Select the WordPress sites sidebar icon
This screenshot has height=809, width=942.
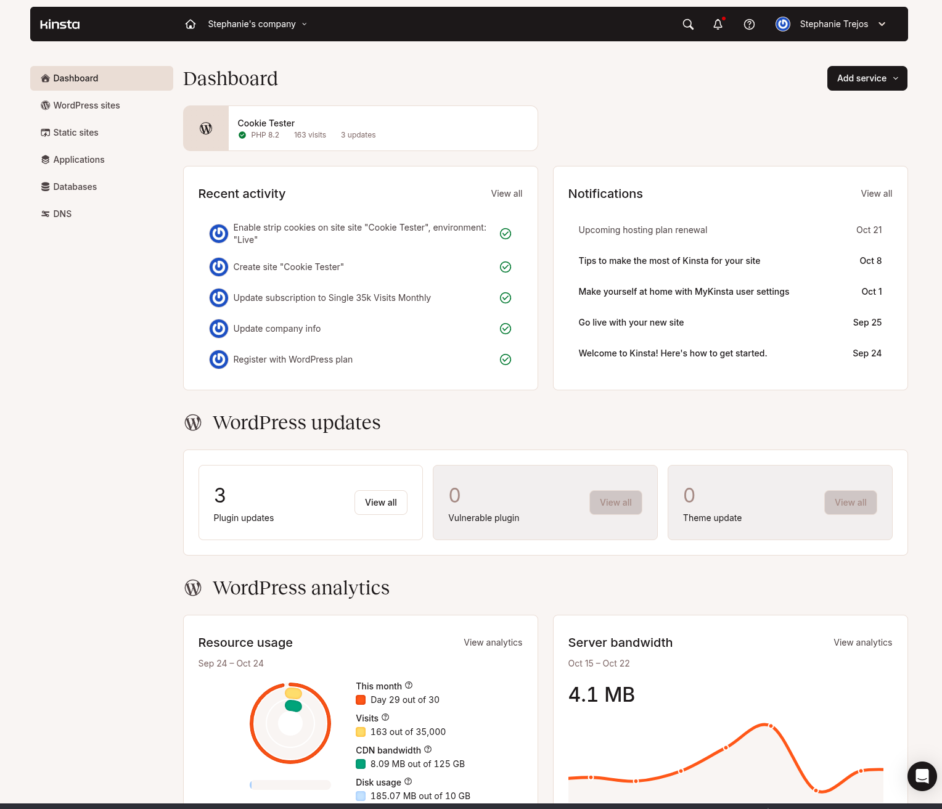(x=45, y=105)
